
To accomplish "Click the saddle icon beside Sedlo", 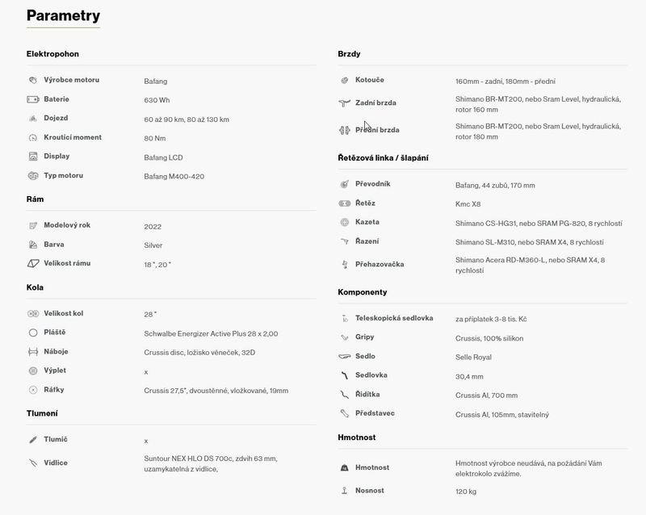I will 344,356.
